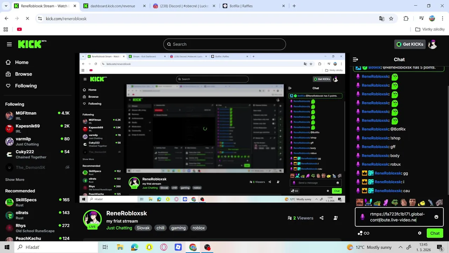Send message with green Chat button
Screen dimensions: 449x253
435,233
